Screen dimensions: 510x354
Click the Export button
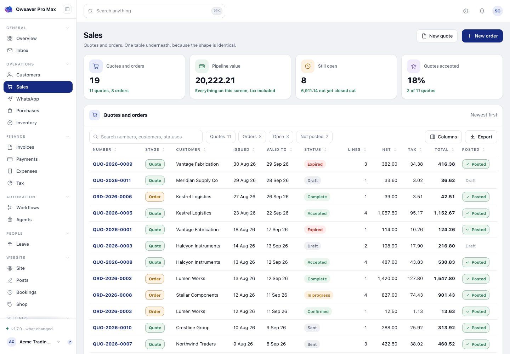(x=481, y=137)
